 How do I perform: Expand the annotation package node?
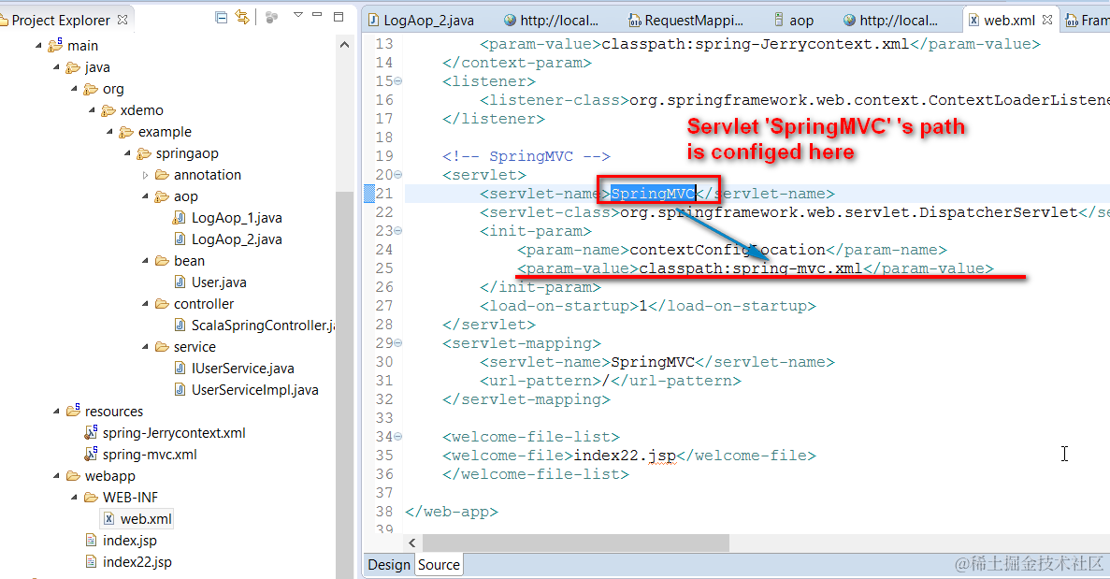[x=145, y=175]
